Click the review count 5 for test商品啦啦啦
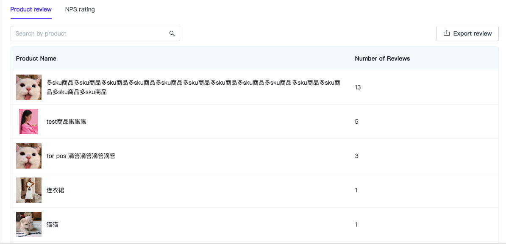Viewport: 506px width, 244px height. coord(356,122)
